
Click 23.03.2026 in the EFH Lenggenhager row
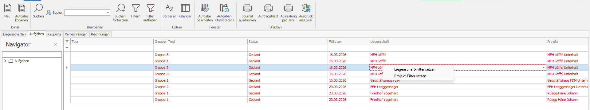tap(348, 87)
